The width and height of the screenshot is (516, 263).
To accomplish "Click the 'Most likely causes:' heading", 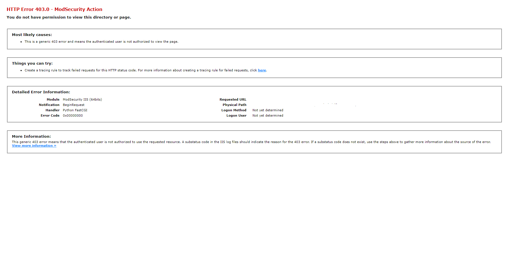I will pos(32,35).
